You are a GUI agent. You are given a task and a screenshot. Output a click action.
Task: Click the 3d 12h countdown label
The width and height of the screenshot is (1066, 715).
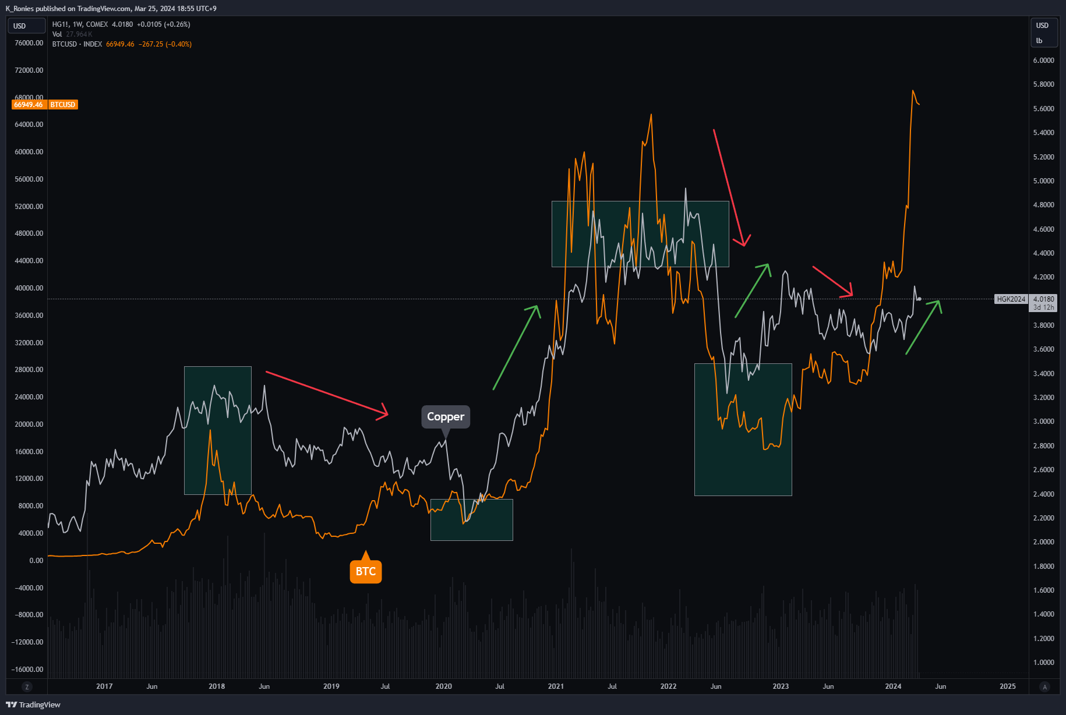pos(1043,307)
